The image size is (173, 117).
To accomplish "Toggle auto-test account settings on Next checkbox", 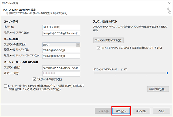I will (x=98, y=48).
